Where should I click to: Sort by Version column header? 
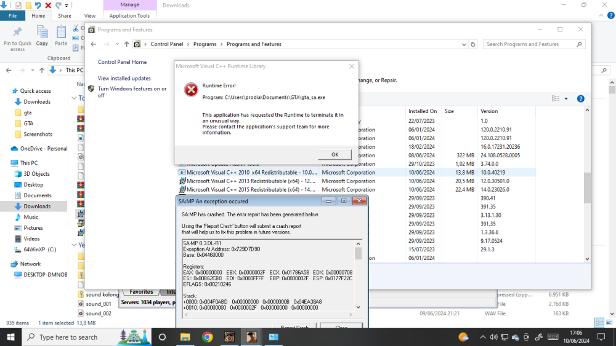click(489, 111)
